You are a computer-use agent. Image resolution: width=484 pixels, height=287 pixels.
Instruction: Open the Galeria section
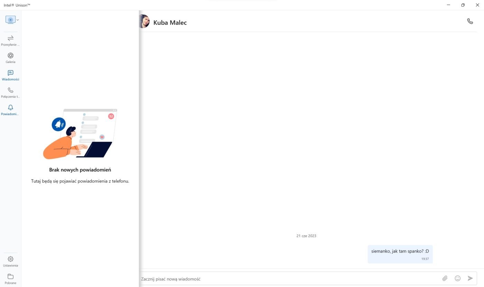(10, 58)
